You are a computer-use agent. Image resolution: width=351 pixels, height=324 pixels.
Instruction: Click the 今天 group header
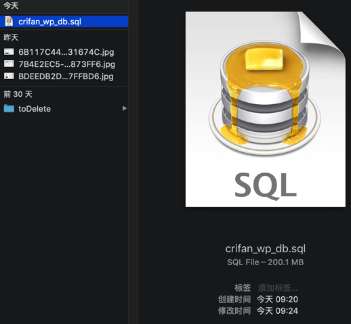11,5
